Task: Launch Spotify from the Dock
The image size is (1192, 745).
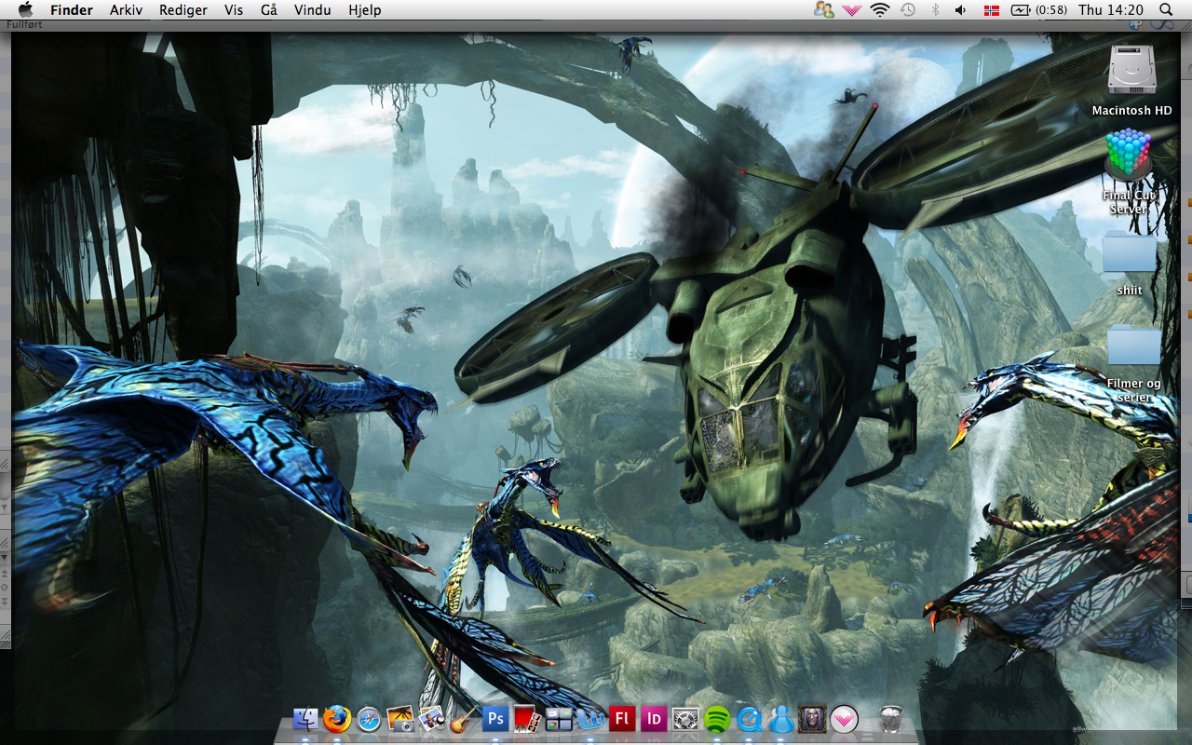Action: coord(717,719)
